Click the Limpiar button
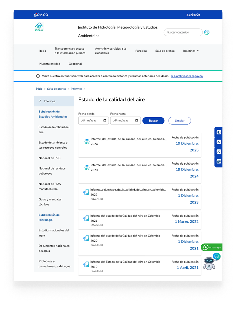 pyautogui.click(x=180, y=121)
